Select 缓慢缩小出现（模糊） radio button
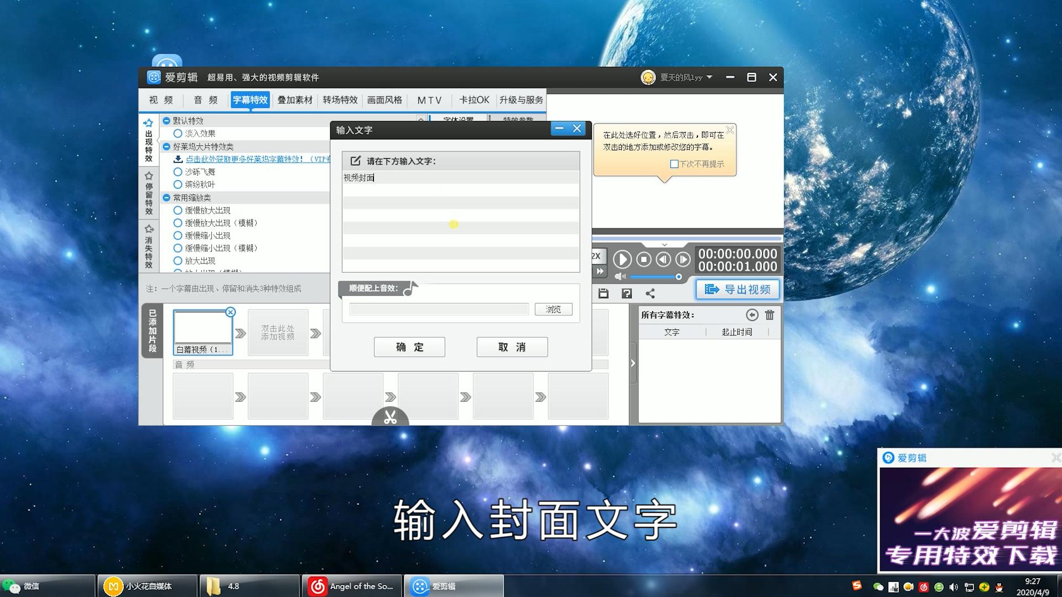The height and width of the screenshot is (597, 1062). 178,248
